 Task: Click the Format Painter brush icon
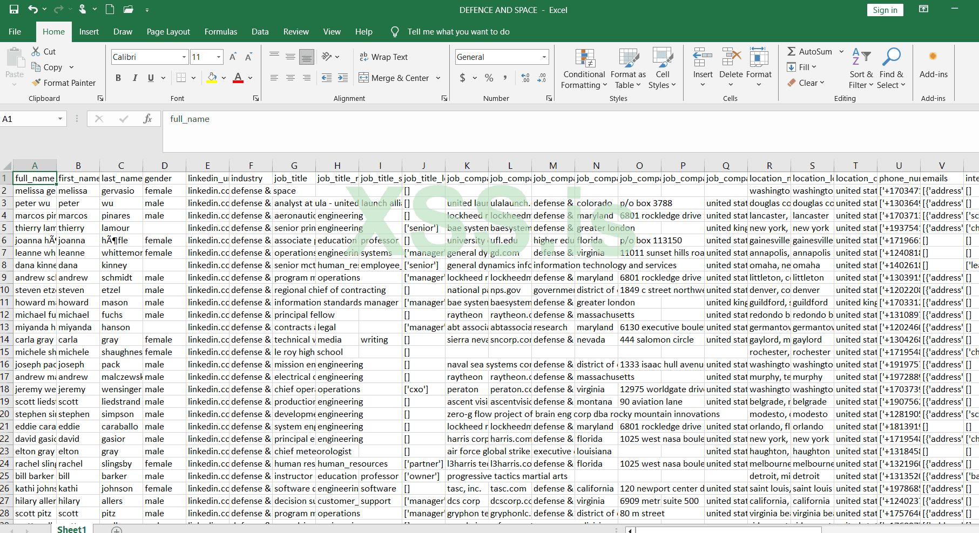pyautogui.click(x=36, y=83)
